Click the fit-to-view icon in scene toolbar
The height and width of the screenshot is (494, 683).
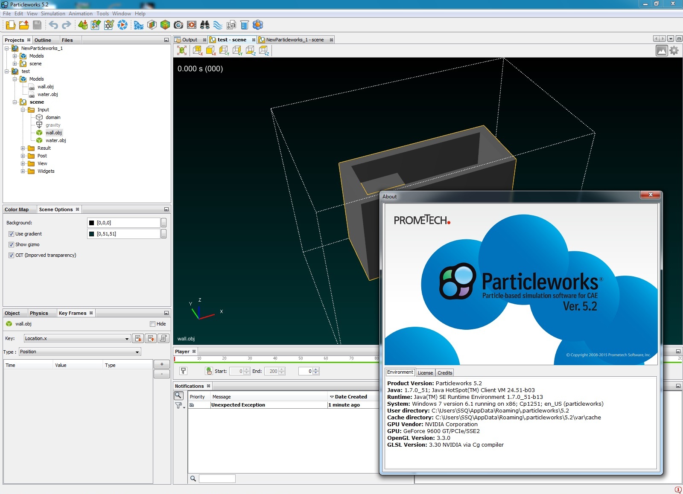tap(182, 50)
